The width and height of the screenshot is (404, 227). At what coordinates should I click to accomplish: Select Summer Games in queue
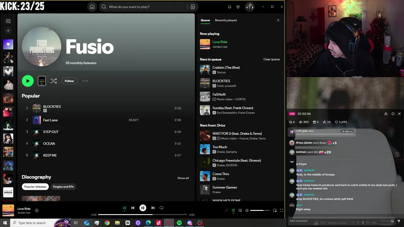[x=240, y=189]
